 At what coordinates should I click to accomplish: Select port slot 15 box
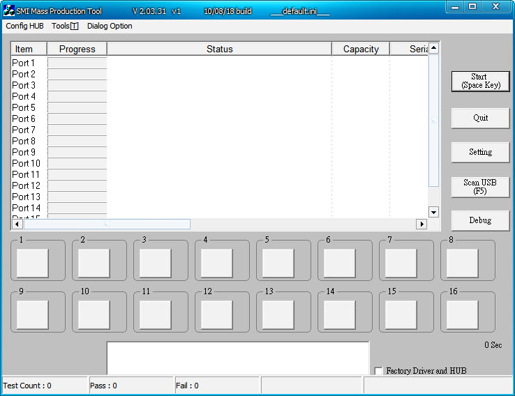(401, 315)
